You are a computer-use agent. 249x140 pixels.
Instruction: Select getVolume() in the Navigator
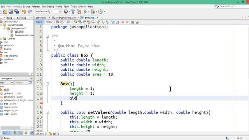point(13,97)
